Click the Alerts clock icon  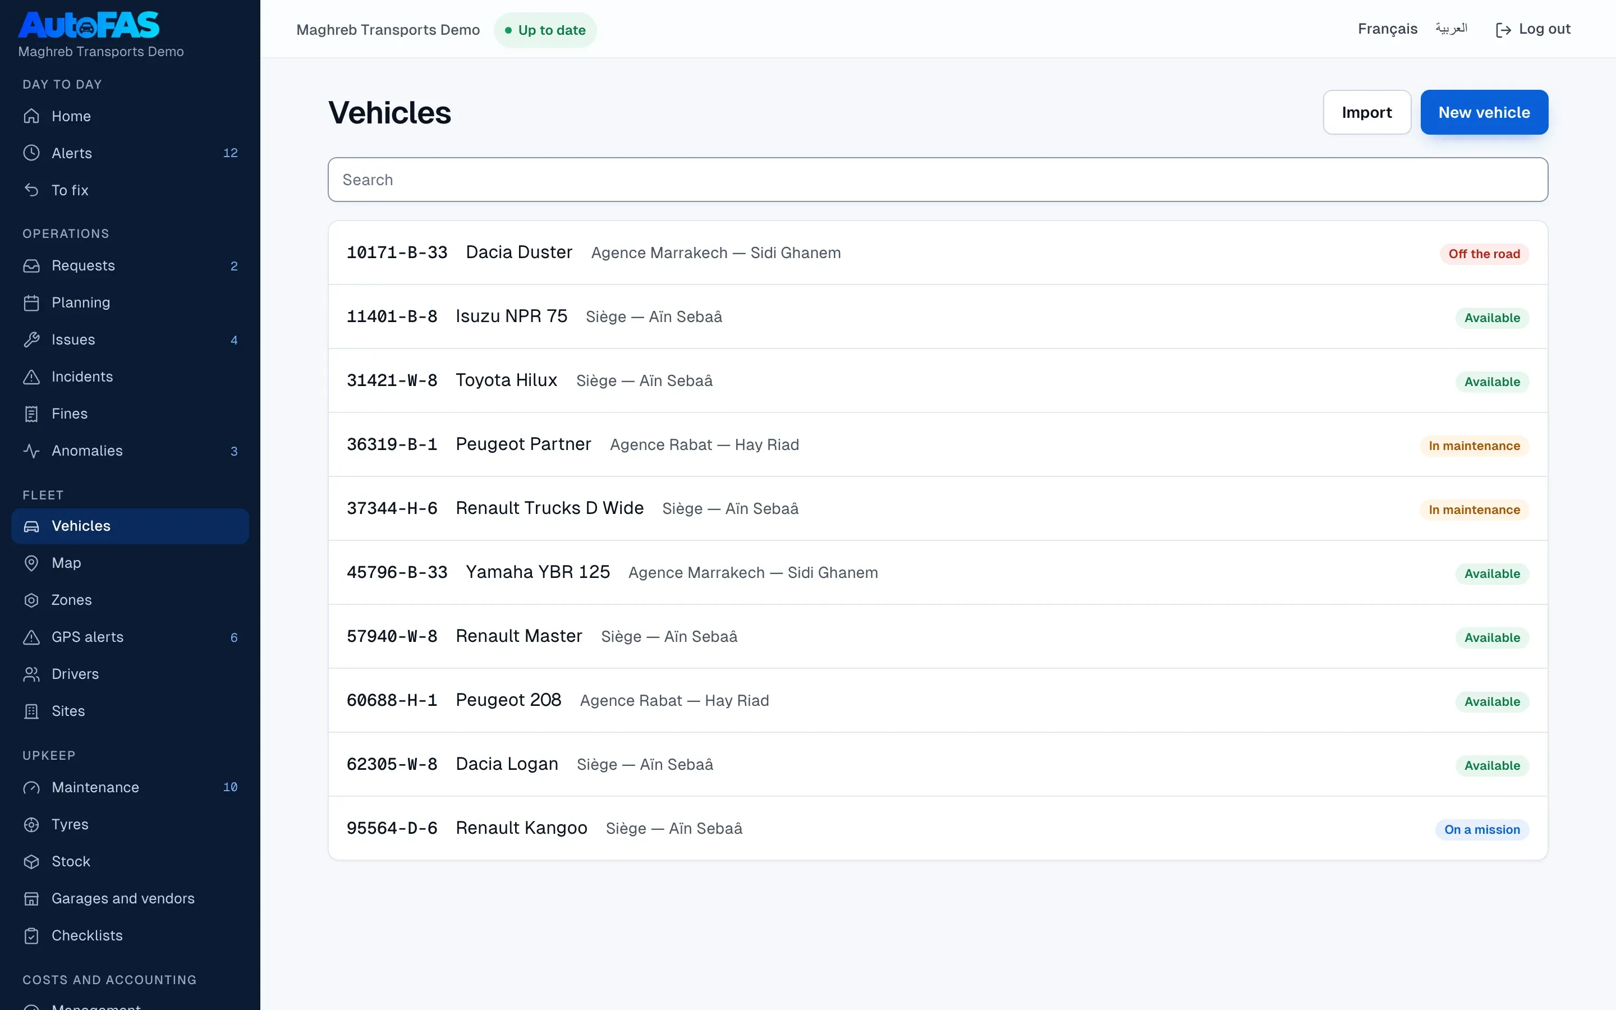[x=31, y=153]
